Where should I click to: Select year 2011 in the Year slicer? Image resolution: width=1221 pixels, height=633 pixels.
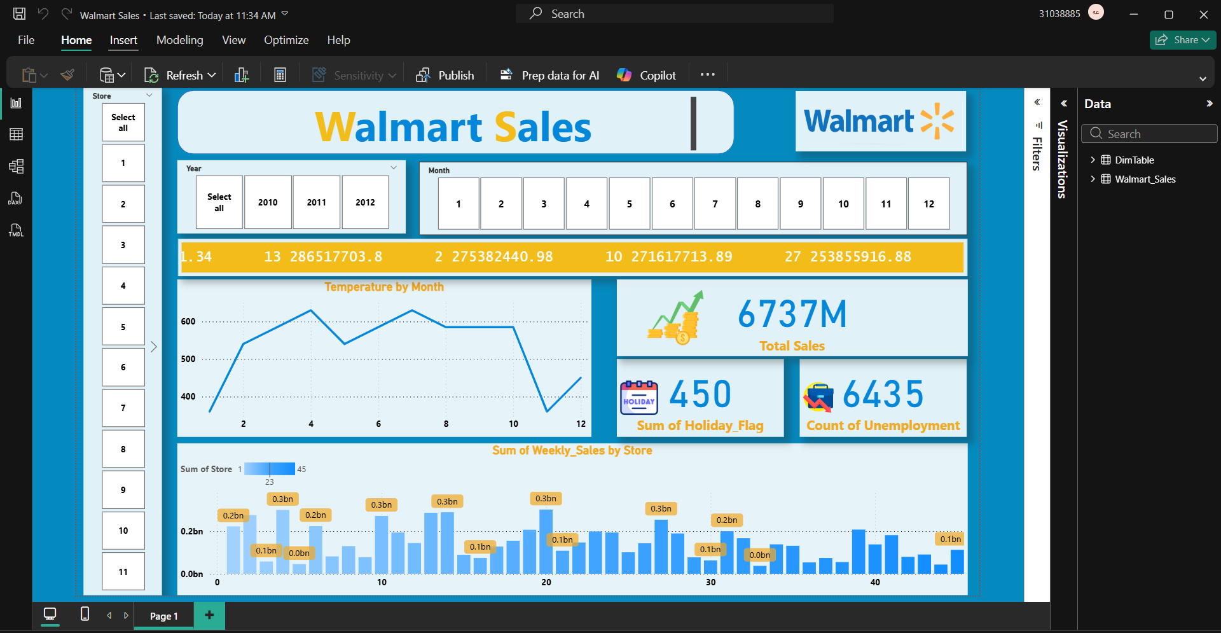coord(316,202)
